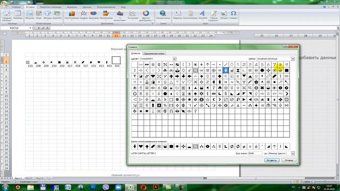
Task: Select the dollar sign in the symbol grid
Action: 159,64
